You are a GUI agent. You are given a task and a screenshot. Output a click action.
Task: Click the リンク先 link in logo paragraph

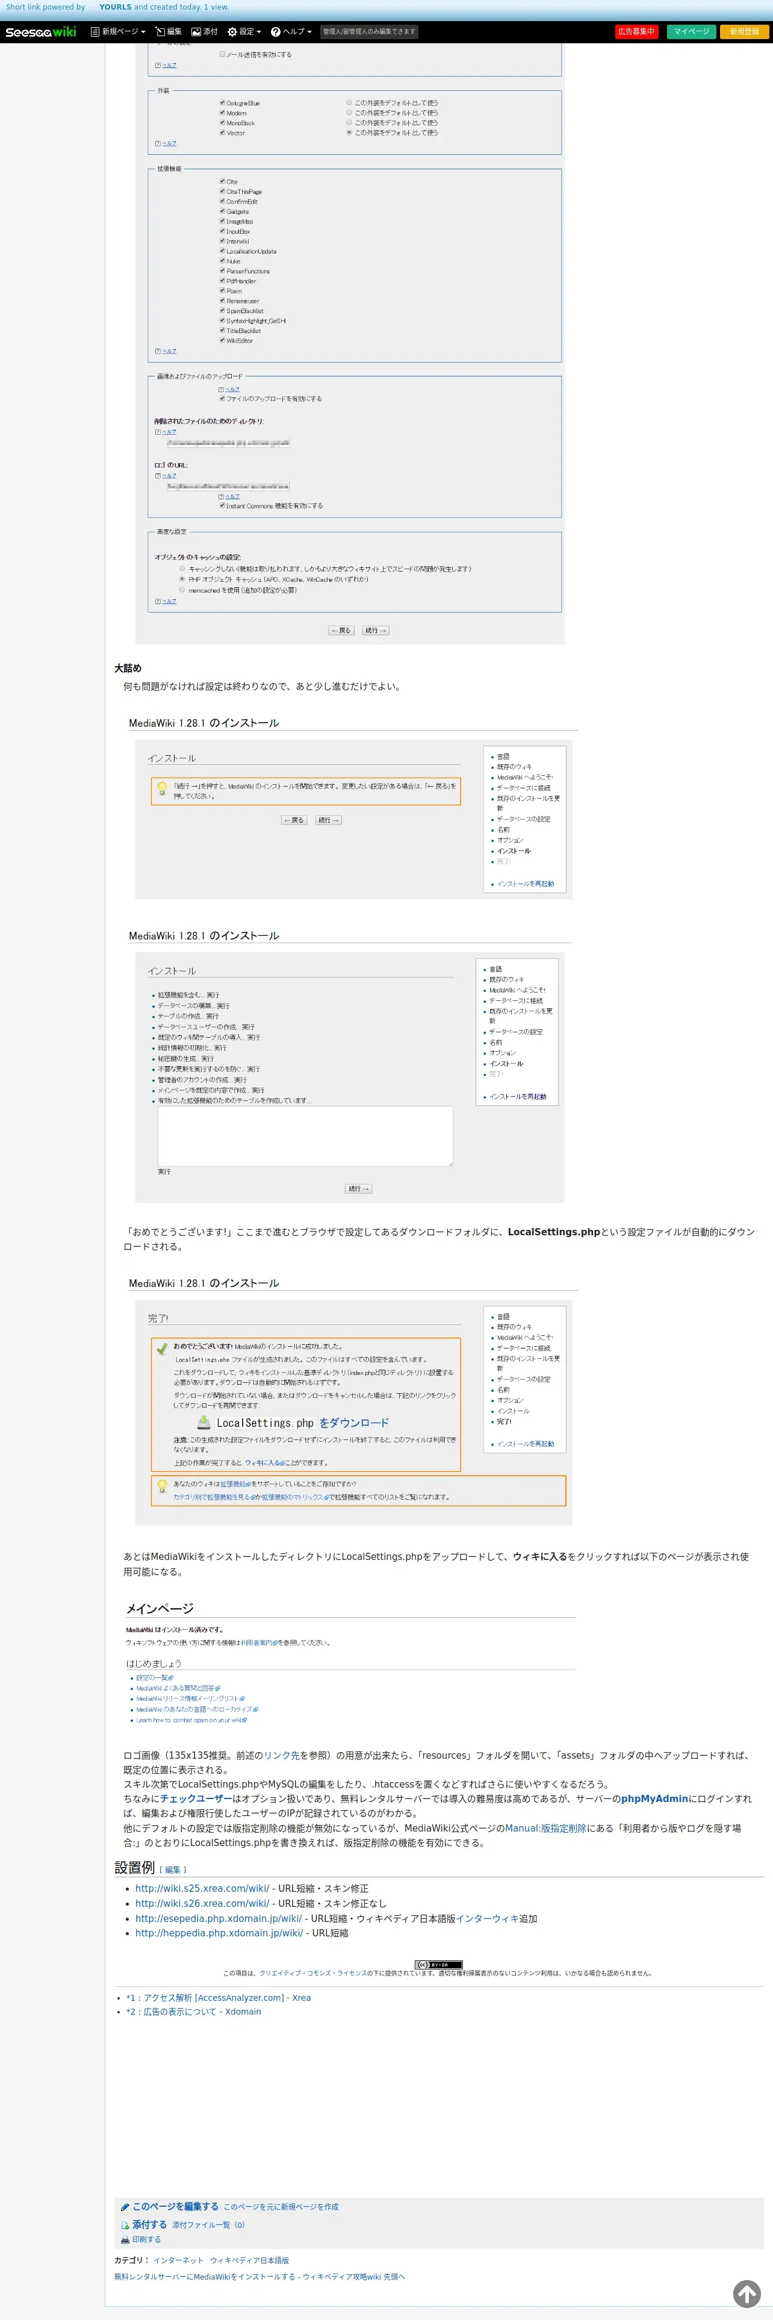click(282, 1755)
